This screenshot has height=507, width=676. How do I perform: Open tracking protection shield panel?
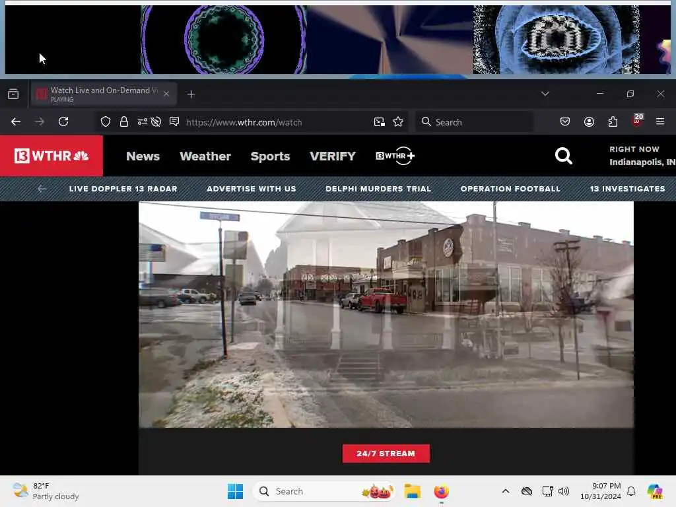(x=105, y=122)
